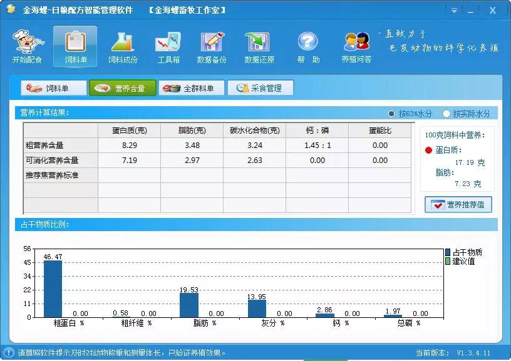Open the 养殖问答 Q&A icon
The image size is (511, 361).
pos(356,42)
